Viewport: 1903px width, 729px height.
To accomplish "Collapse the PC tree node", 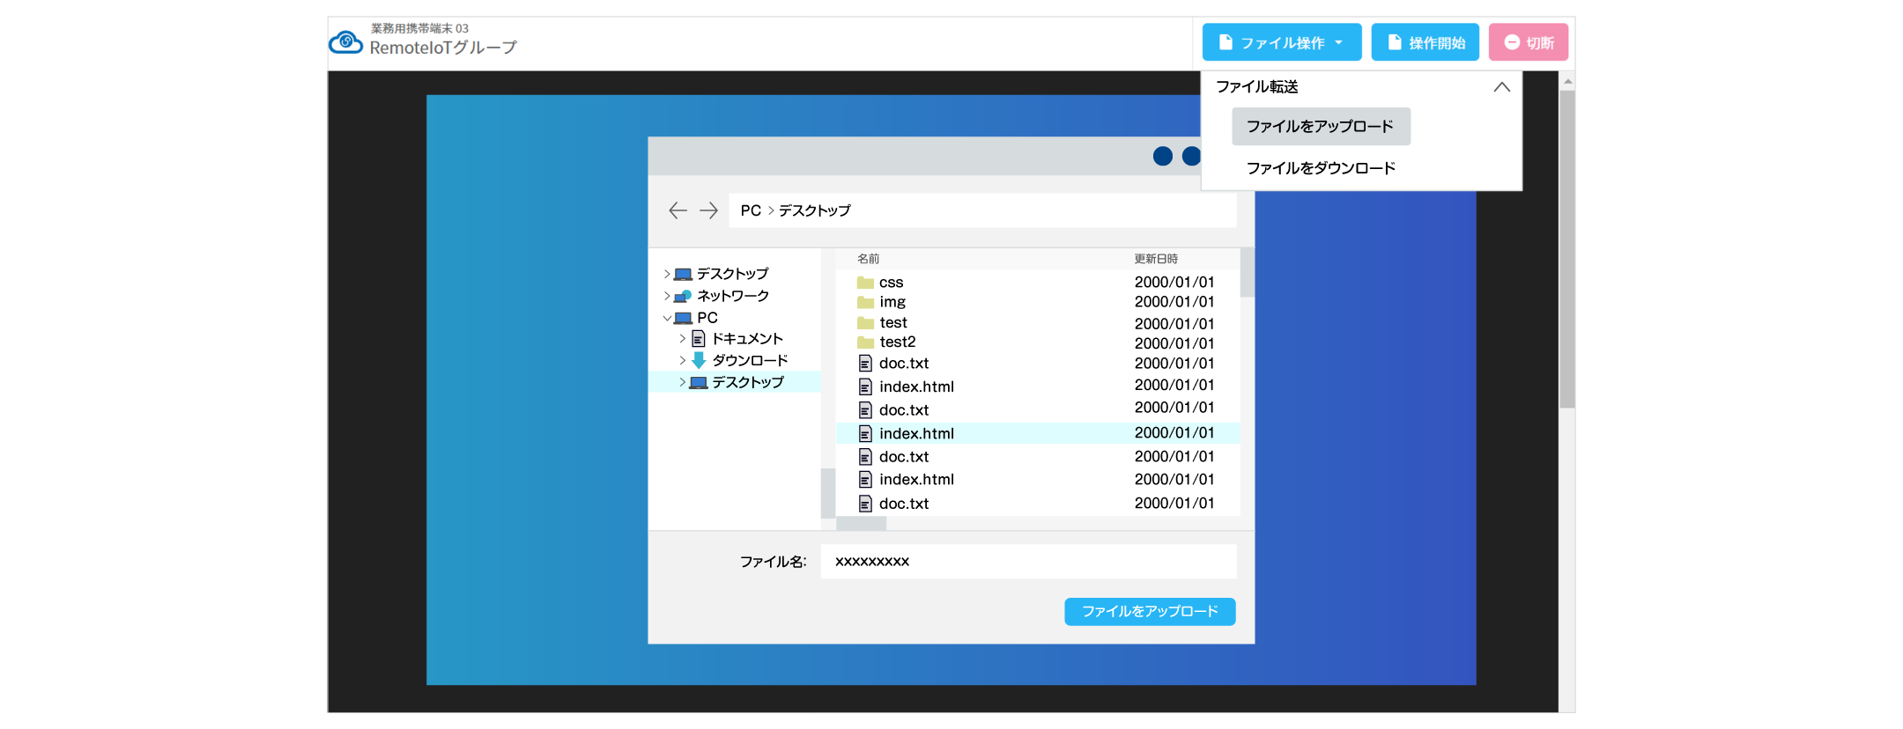I will [x=667, y=318].
